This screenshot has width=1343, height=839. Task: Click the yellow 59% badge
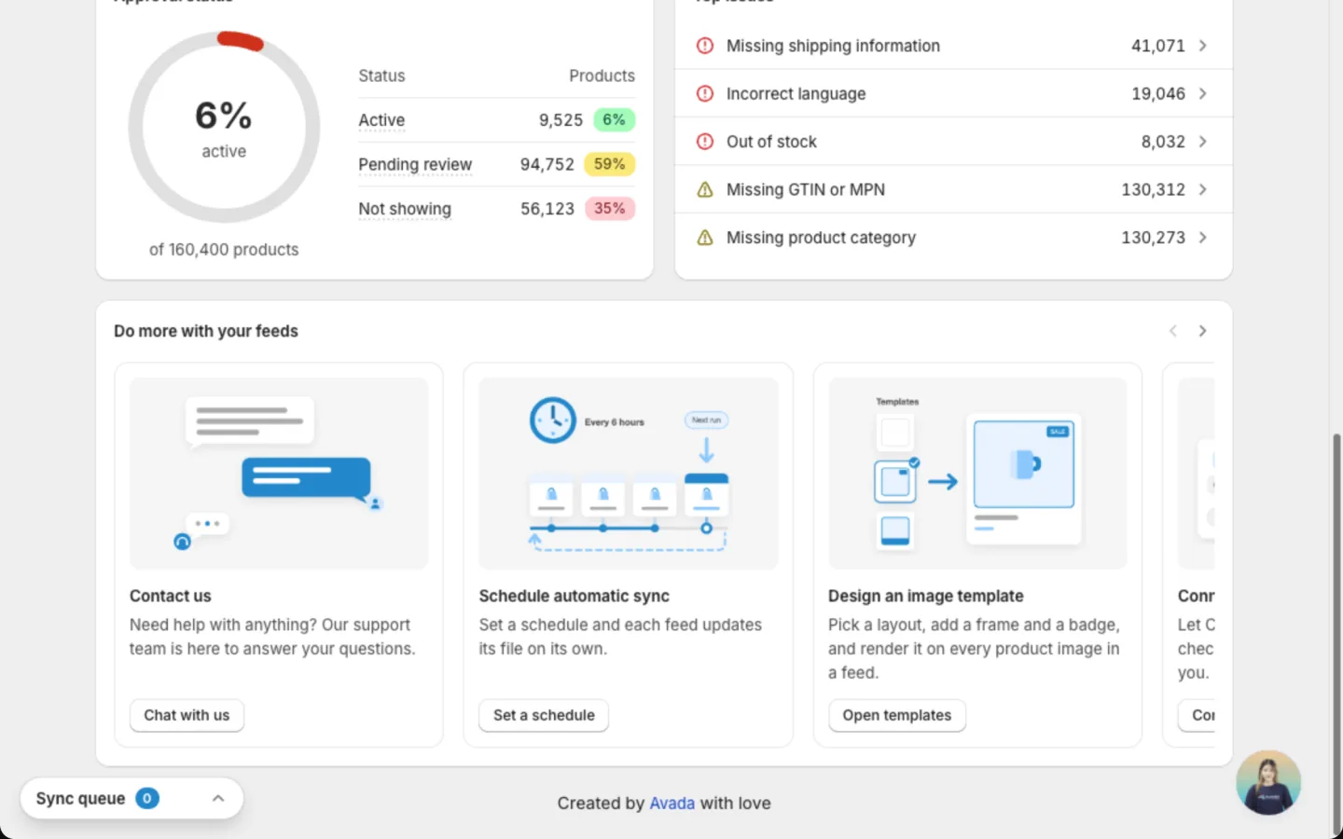coord(609,164)
